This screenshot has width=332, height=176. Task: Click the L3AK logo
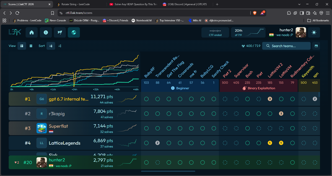(15, 32)
